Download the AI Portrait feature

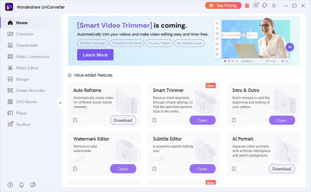point(282,169)
